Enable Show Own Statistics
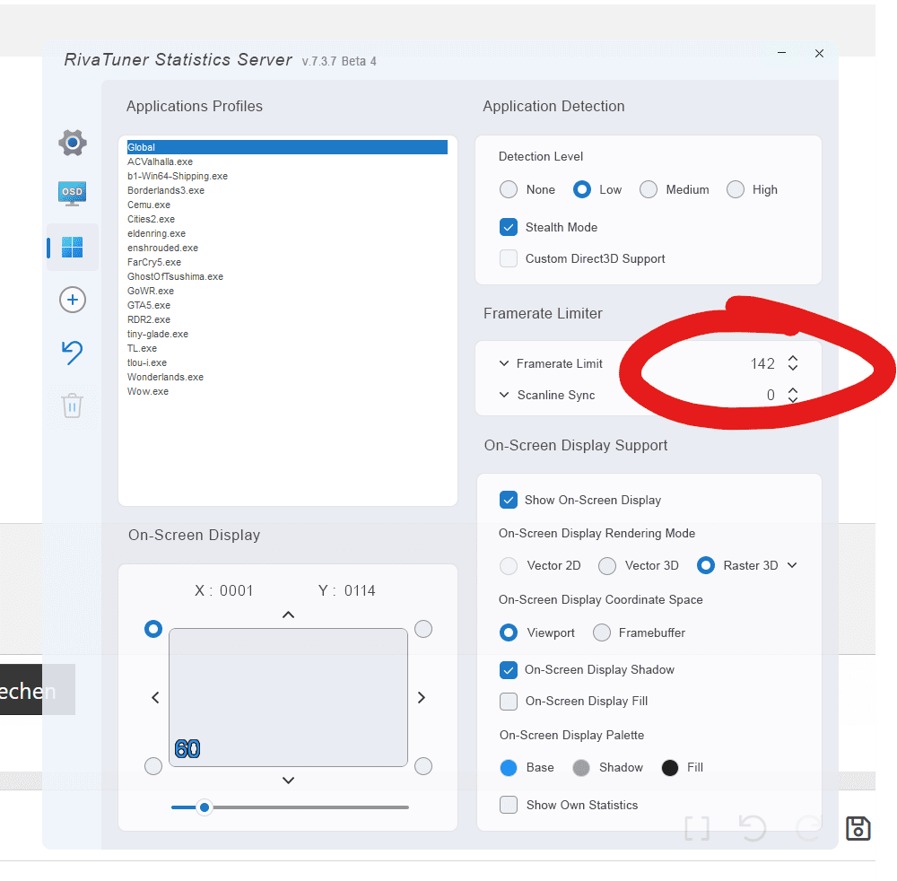 [x=508, y=805]
